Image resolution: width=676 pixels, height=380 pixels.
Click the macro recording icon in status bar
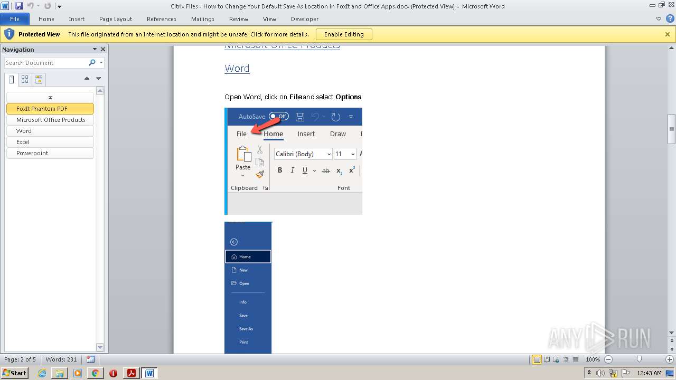90,359
